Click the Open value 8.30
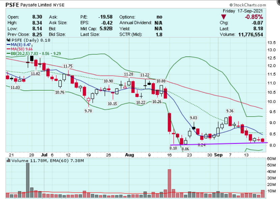Image resolution: width=280 pixels, height=199 pixels. point(37,17)
